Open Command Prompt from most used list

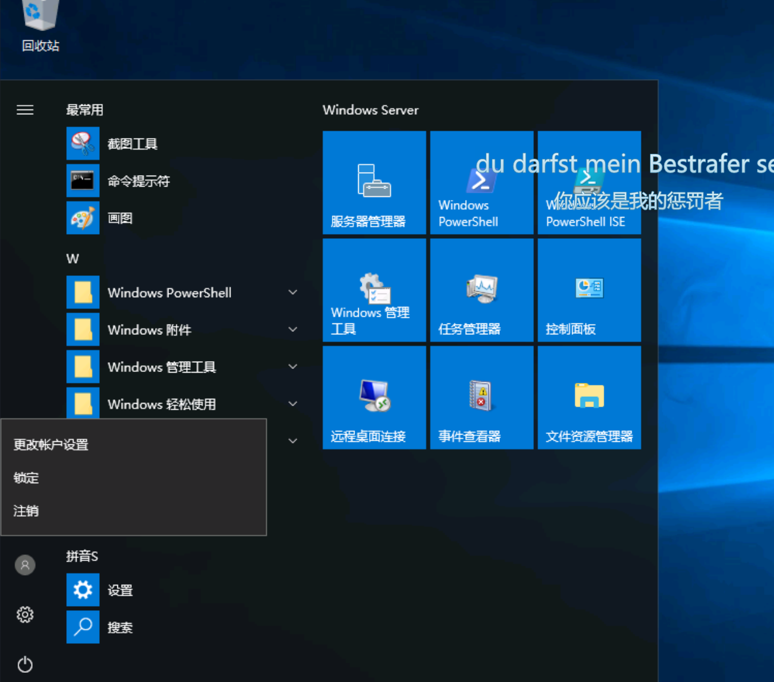coord(138,181)
